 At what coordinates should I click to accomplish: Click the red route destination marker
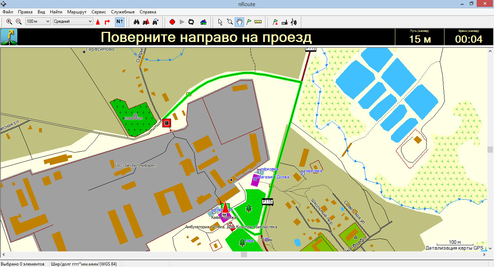[166, 123]
